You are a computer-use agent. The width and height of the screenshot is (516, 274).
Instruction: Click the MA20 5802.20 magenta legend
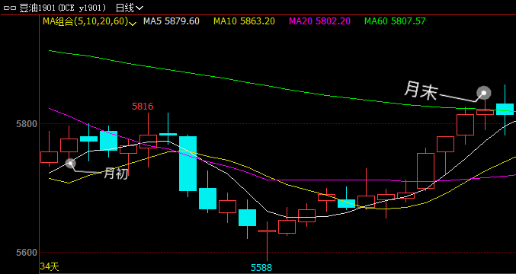319,21
